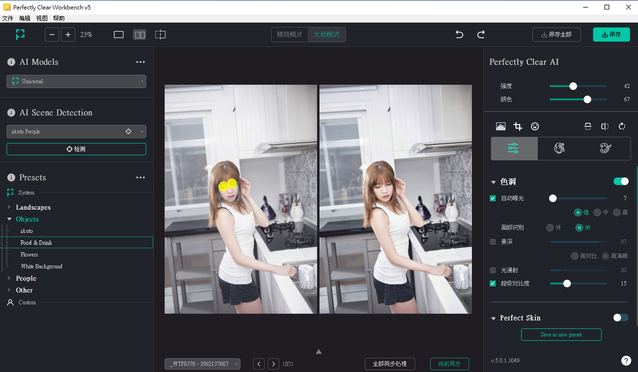Screen dimensions: 638x372
Task: Expand the Landscapes preset group
Action: coord(9,207)
